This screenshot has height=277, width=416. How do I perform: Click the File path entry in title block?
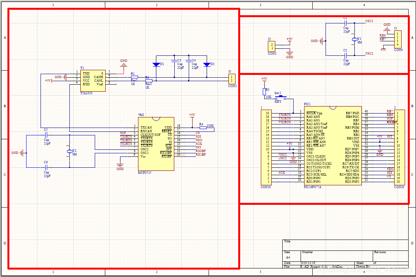tap(322, 266)
